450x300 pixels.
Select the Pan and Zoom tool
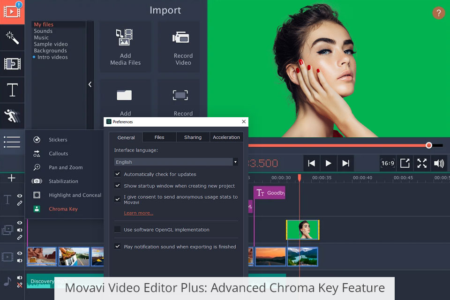pos(66,167)
